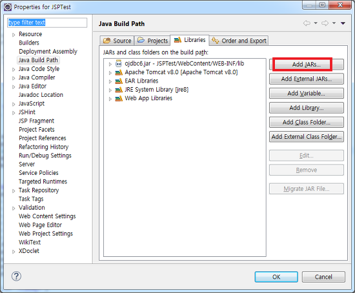Expand the JSHint node
Screen dimensions: 355x293
pos(14,113)
